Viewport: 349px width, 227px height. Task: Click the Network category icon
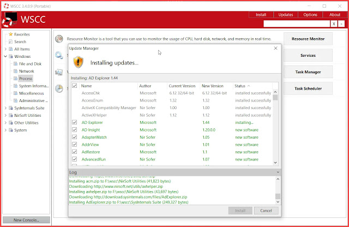tap(15, 71)
